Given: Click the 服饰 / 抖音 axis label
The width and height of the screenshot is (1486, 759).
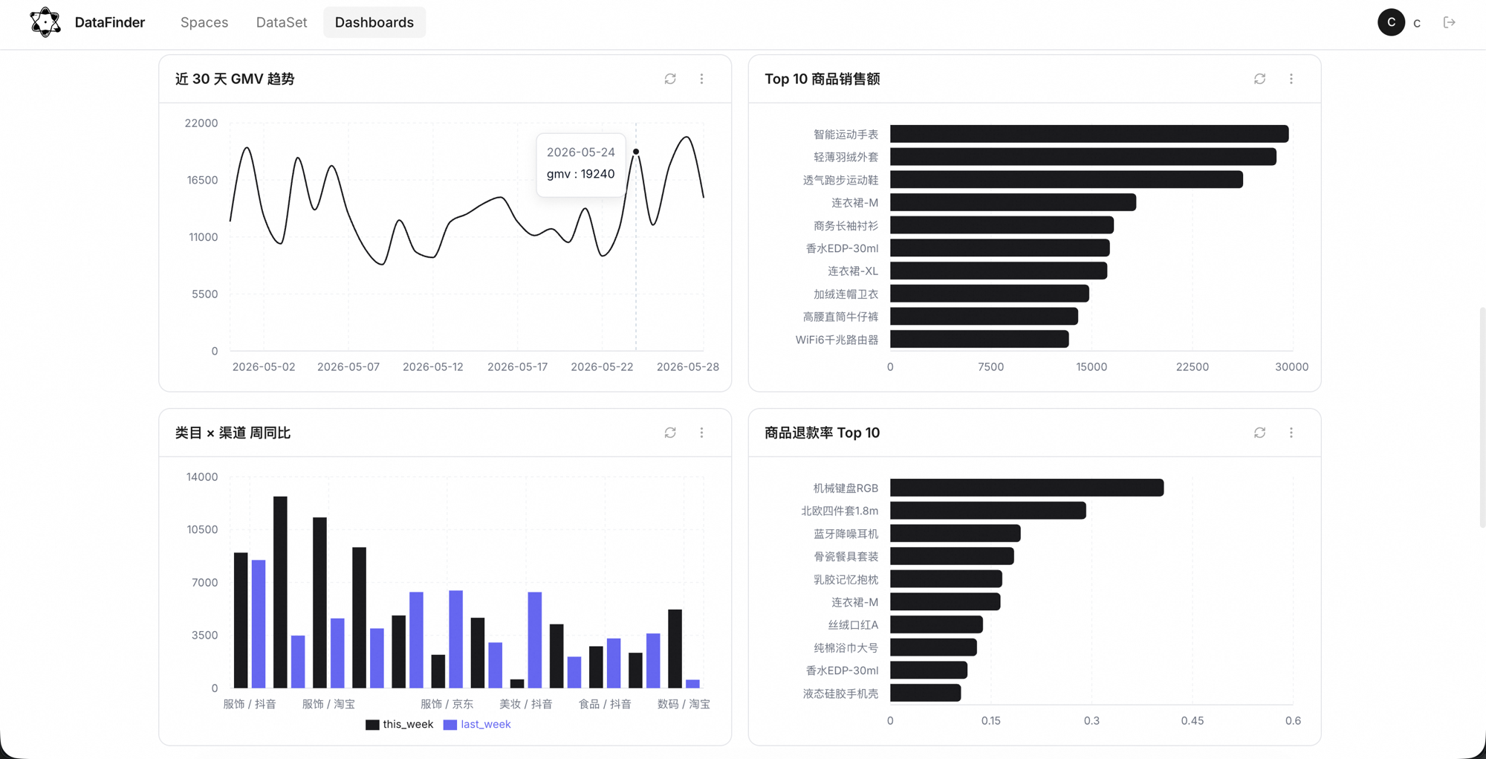Looking at the screenshot, I should 250,704.
